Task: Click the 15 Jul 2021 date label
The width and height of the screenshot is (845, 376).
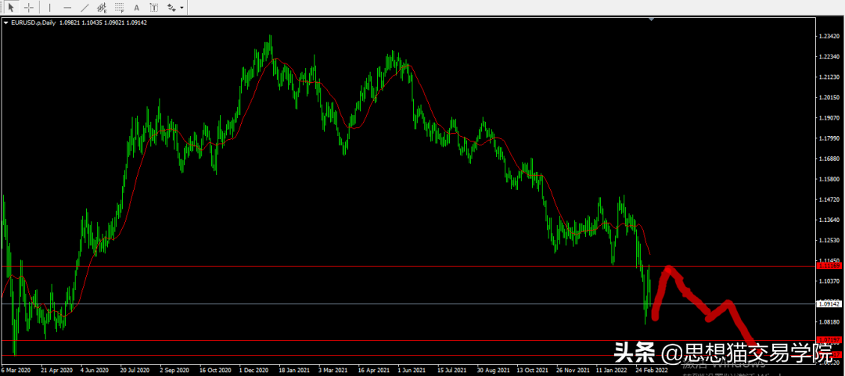Action: 452,371
